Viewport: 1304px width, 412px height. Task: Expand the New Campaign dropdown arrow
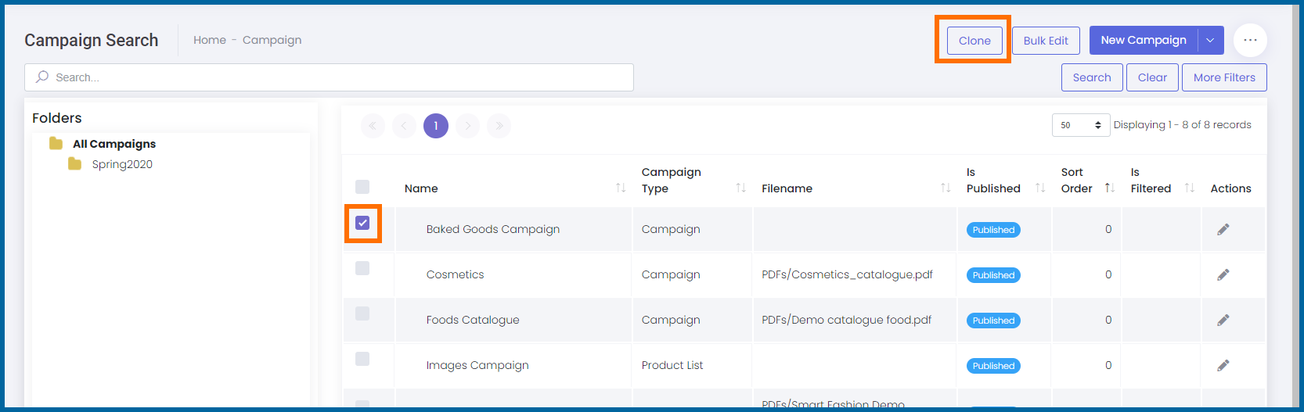pos(1210,41)
